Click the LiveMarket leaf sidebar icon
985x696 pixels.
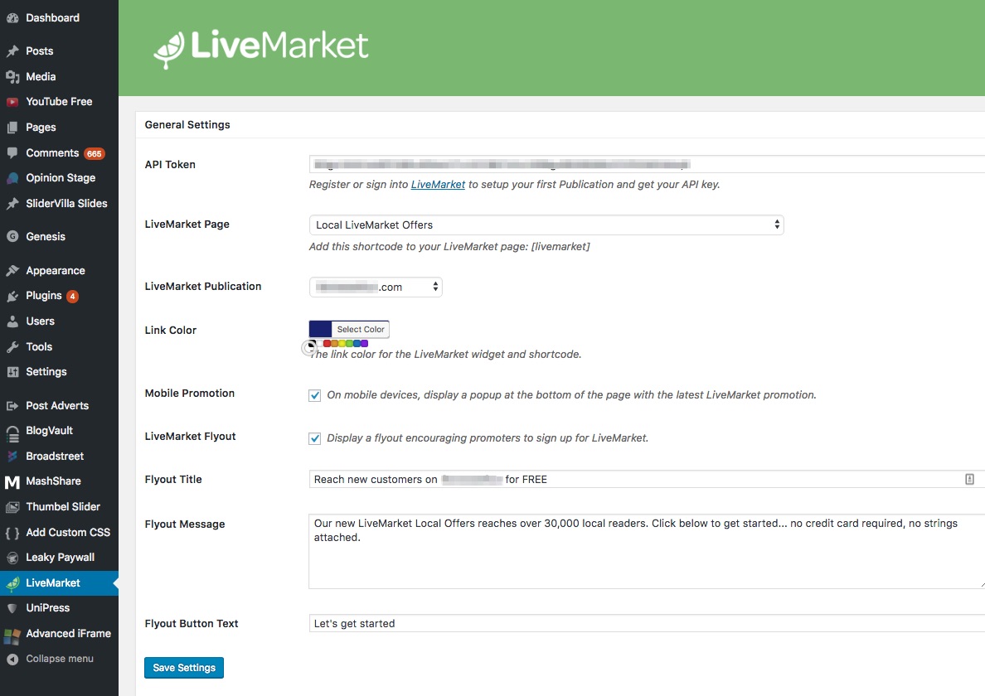12,583
